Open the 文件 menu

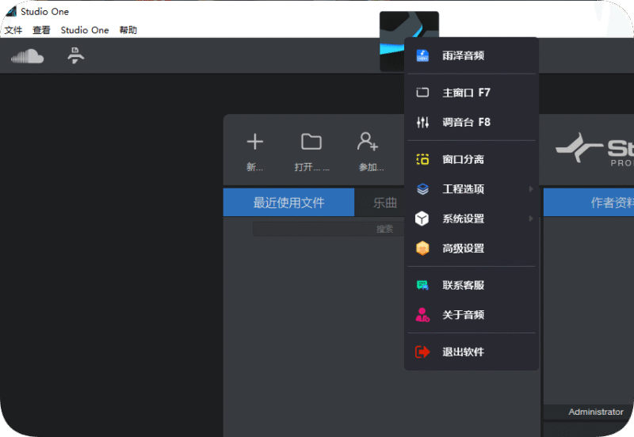(13, 30)
